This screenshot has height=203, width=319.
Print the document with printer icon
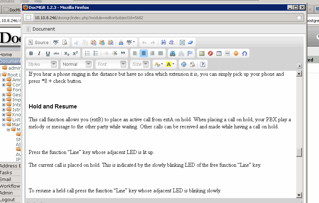pos(121,42)
